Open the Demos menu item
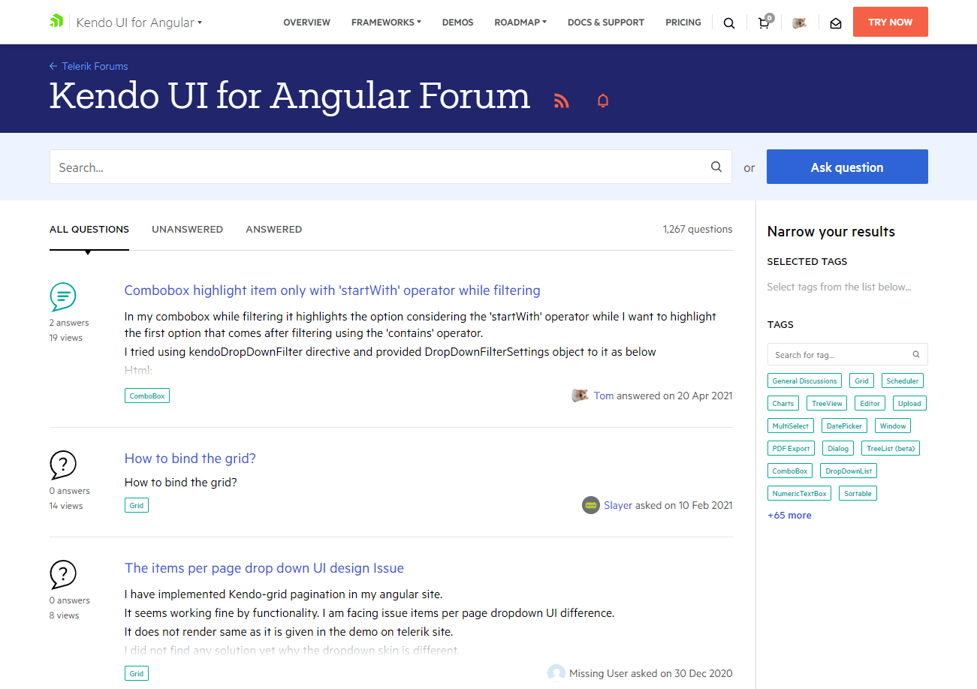Image resolution: width=977 pixels, height=689 pixels. (457, 23)
